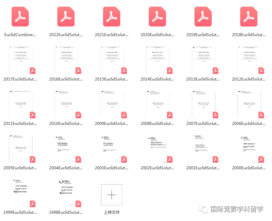Click the PDF badge on 2002EuclidSolut
The height and width of the screenshot is (221, 272).
tap(170, 159)
